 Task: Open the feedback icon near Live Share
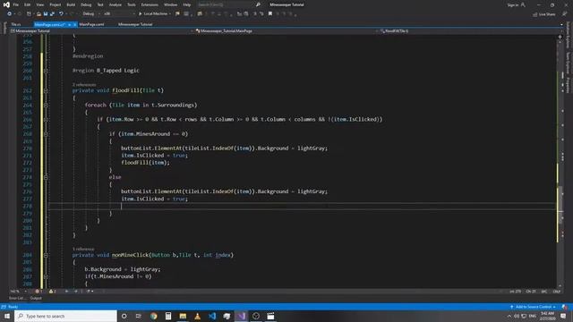point(564,14)
